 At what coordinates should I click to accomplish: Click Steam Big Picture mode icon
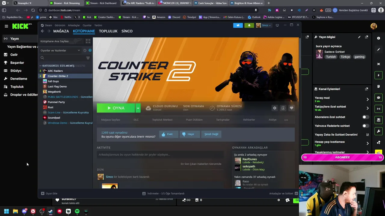277,25
